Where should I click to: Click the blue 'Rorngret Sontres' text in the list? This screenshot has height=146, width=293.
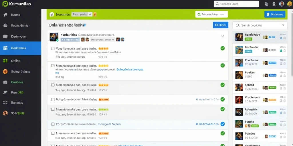click(110, 124)
